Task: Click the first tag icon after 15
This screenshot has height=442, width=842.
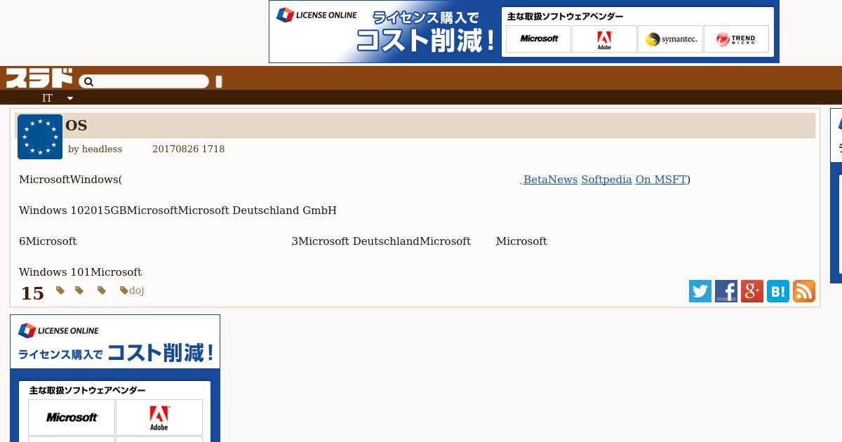Action: pyautogui.click(x=60, y=290)
